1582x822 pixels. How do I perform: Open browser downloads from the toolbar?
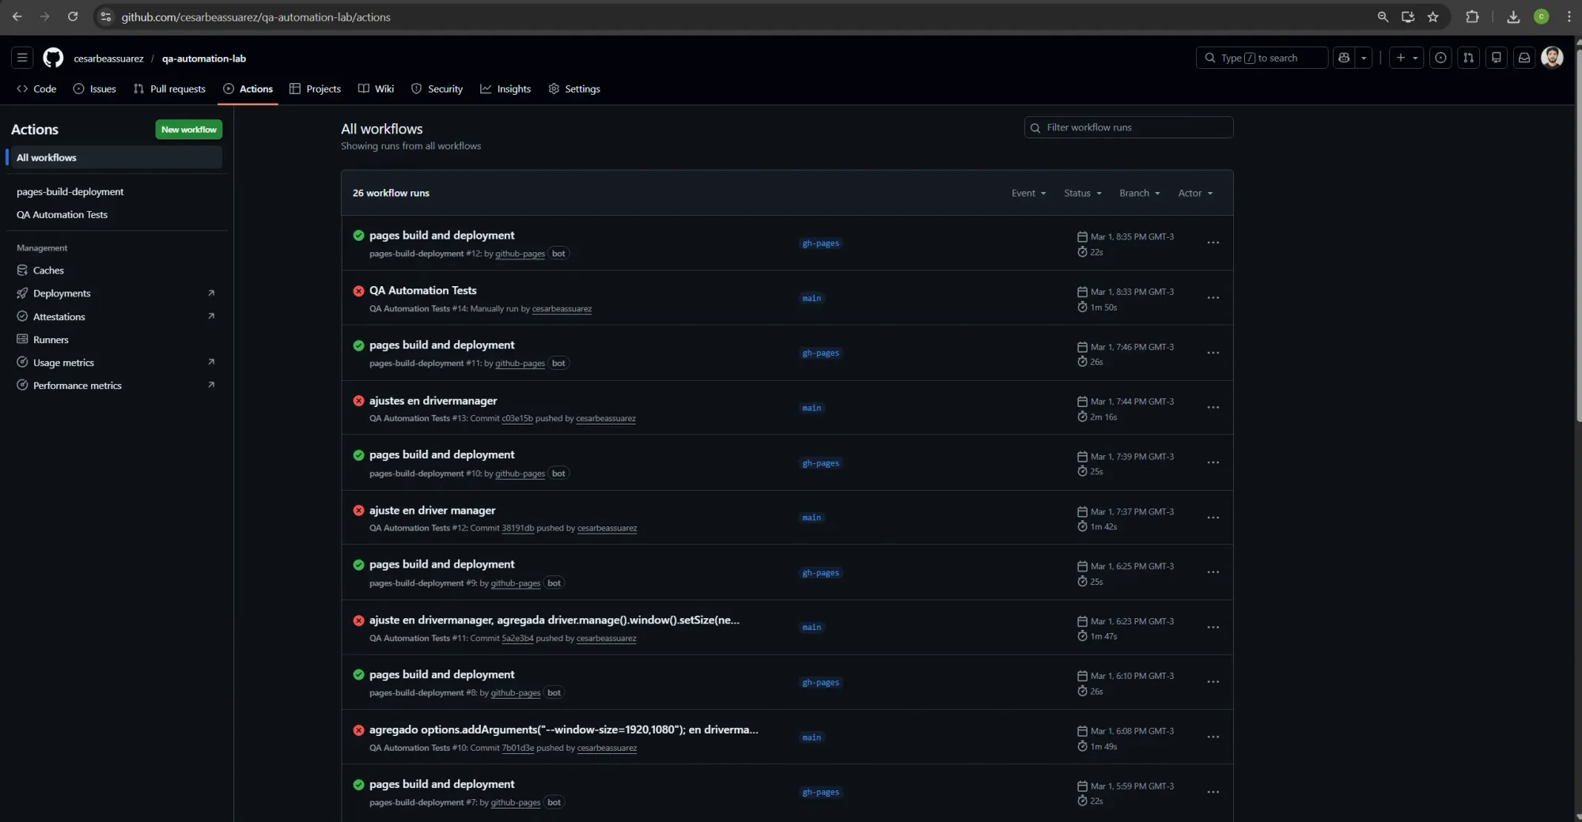tap(1512, 17)
